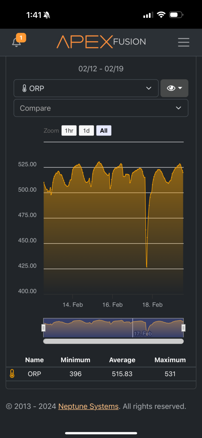202x438 pixels.
Task: Click the right navigator range handle
Action: tap(183, 328)
